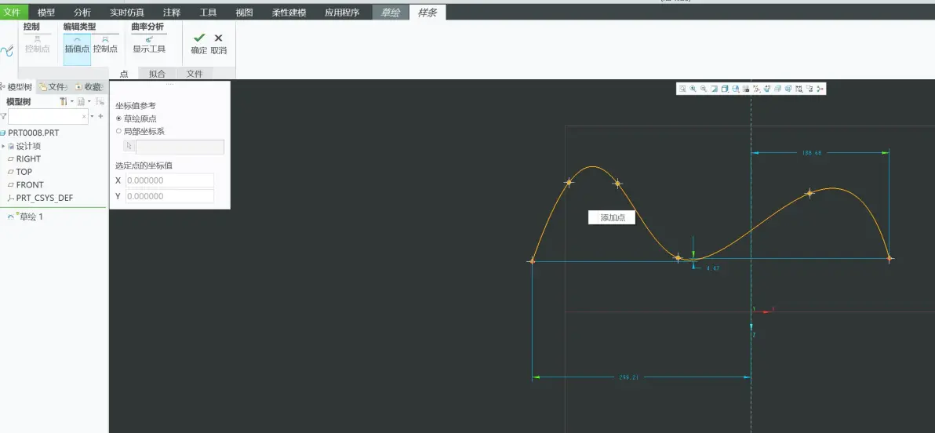935x433 pixels.
Task: Click the zoom out magnifier icon
Action: pyautogui.click(x=704, y=89)
